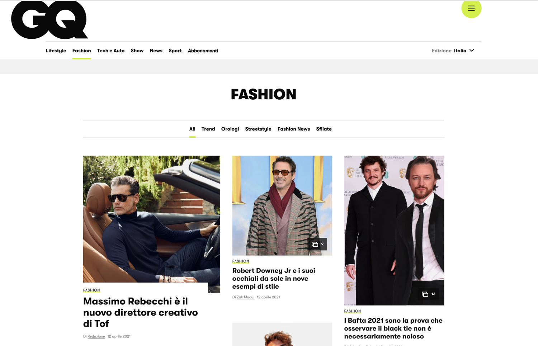Select the Orologi tab
This screenshot has height=346, width=538.
230,129
